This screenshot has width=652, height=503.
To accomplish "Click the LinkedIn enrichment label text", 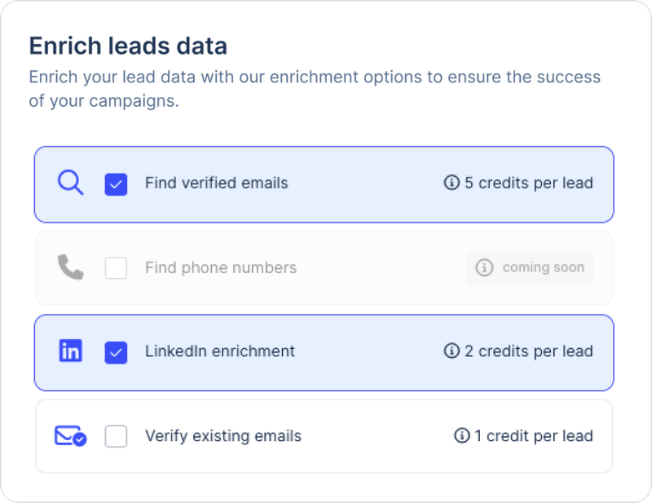I will pyautogui.click(x=219, y=351).
